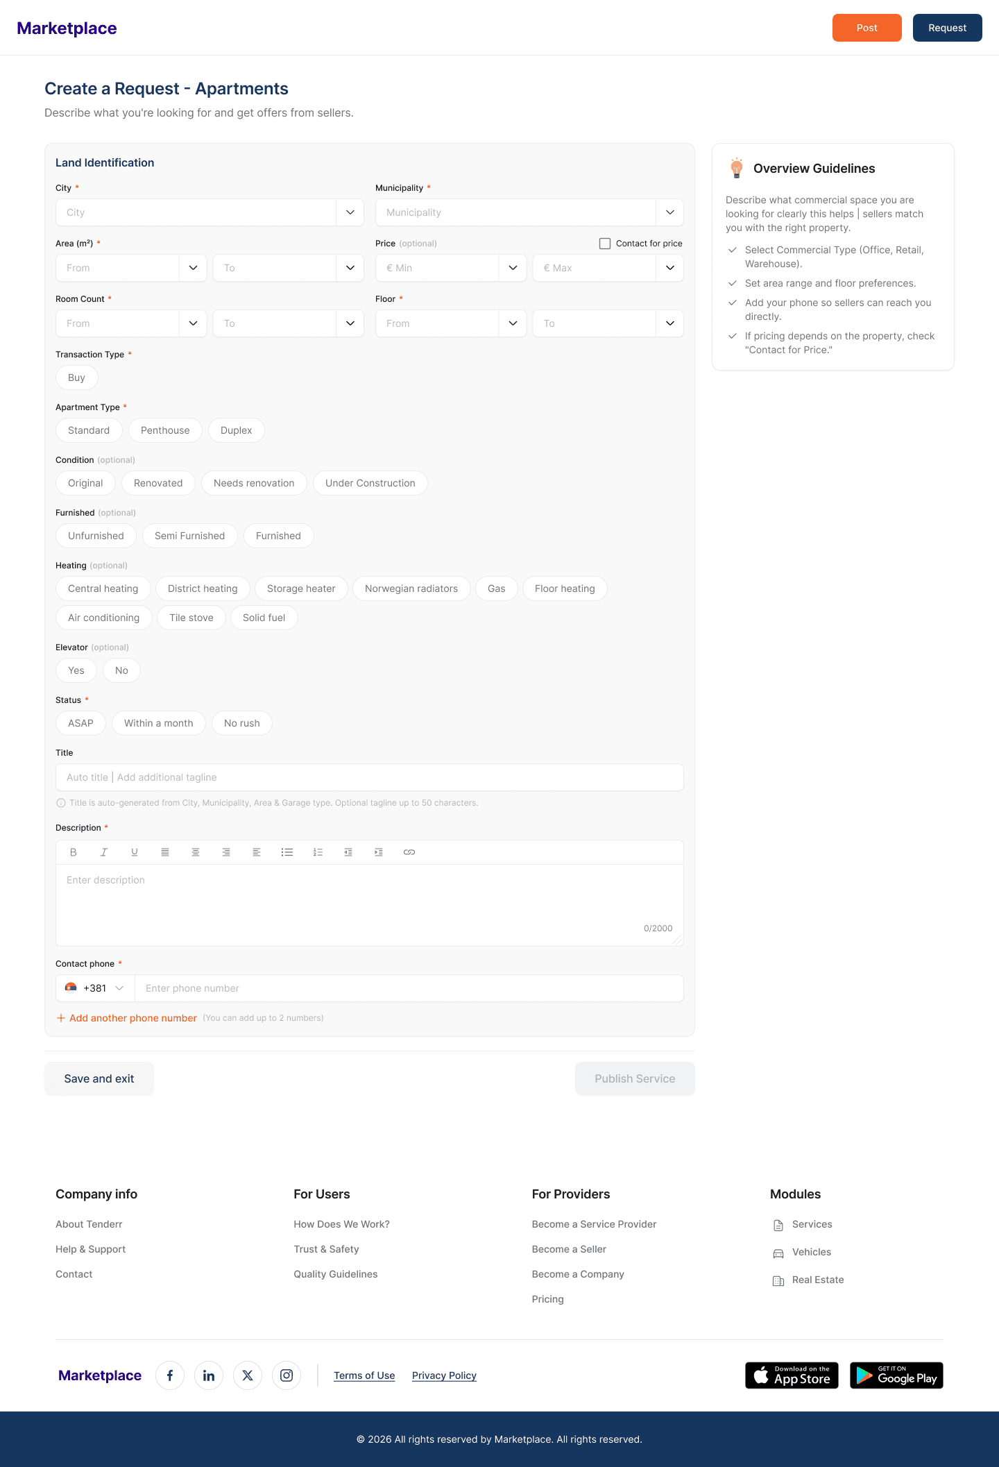Click the Real Estate building icon
The image size is (999, 1467).
coord(778,1281)
